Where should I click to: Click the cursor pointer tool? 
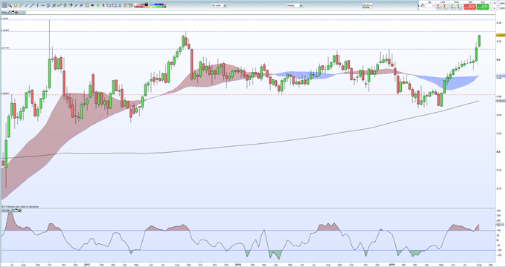tap(4, 5)
